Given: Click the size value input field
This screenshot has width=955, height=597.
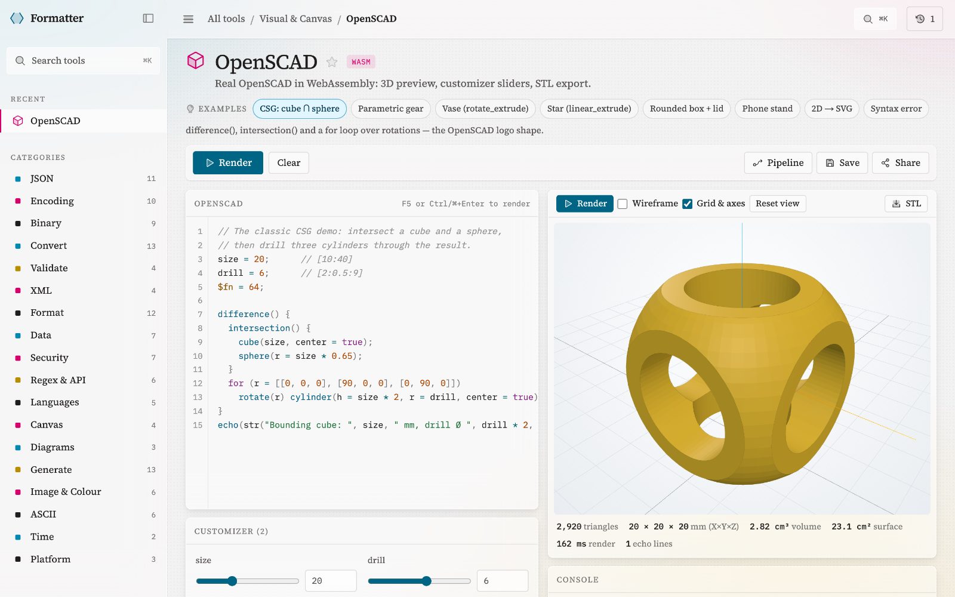Looking at the screenshot, I should tap(331, 581).
